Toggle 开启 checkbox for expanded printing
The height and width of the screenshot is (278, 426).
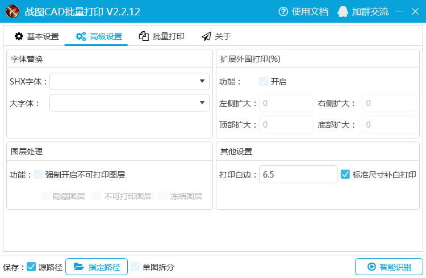[x=264, y=82]
